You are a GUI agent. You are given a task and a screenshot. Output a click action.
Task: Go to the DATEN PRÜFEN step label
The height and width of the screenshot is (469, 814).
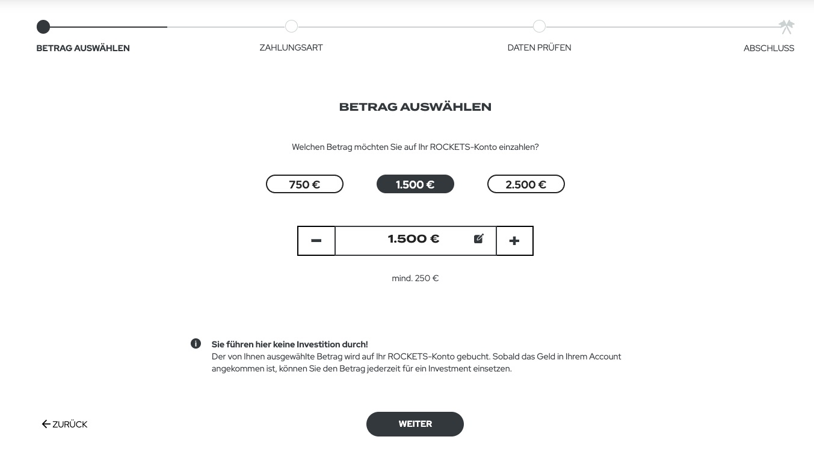pos(539,48)
